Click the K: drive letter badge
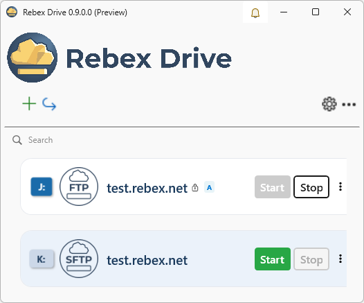 click(x=42, y=259)
